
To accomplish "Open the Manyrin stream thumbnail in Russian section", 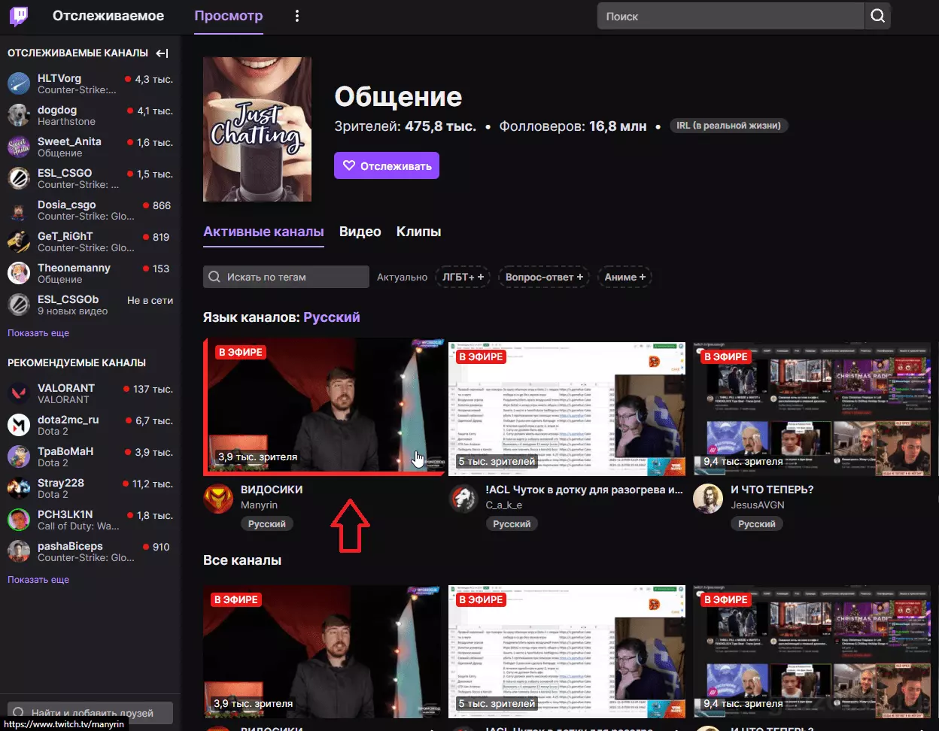I will 325,407.
